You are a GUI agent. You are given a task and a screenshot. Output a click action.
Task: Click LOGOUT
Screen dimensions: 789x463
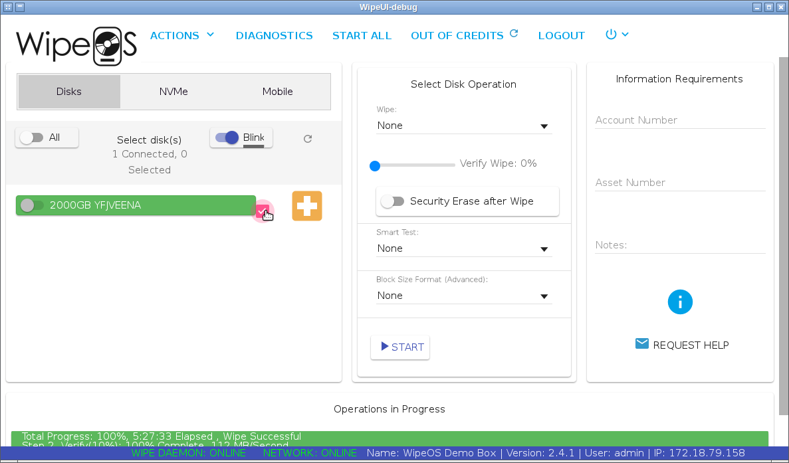click(x=562, y=36)
